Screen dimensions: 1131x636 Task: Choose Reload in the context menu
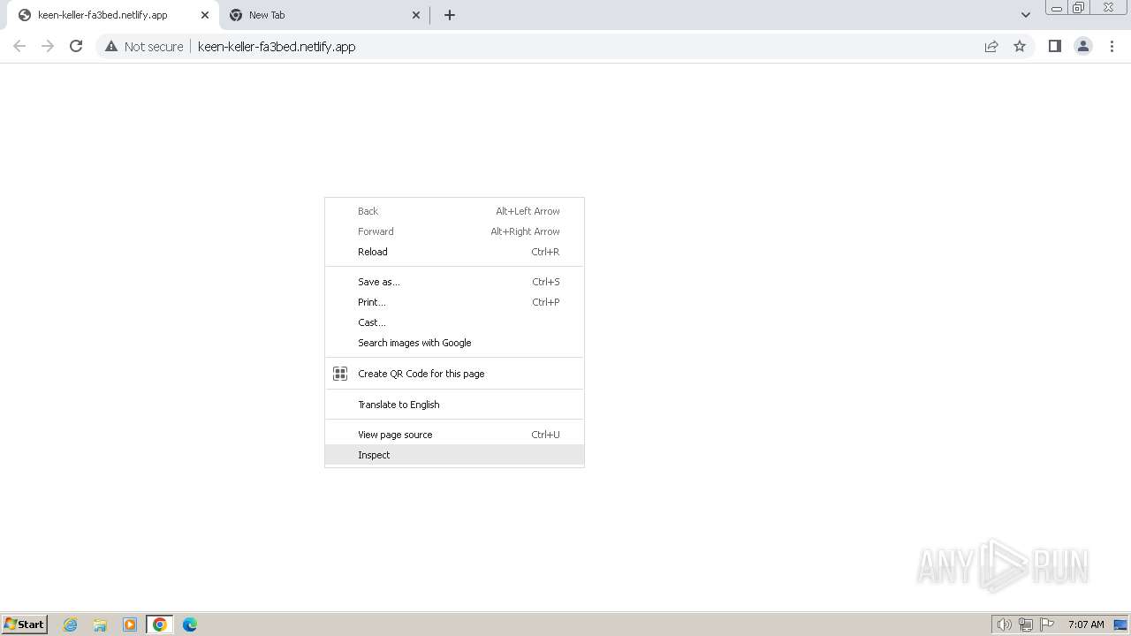[454, 252]
